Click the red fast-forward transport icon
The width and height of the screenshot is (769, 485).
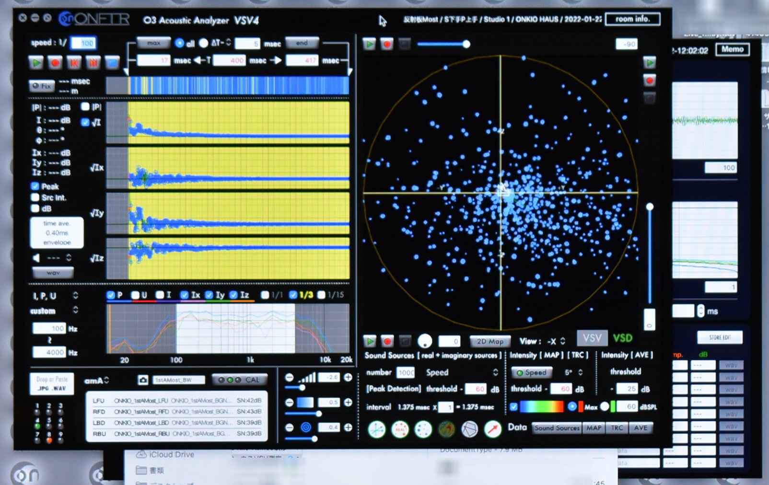(x=93, y=62)
